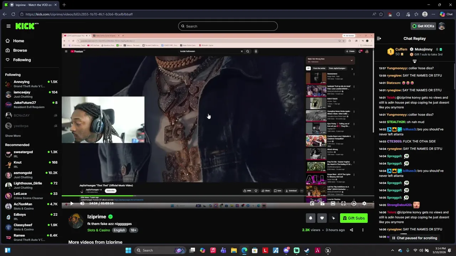456x256 pixels.
Task: Open the Annoying channel in Following list
Action: click(x=31, y=84)
